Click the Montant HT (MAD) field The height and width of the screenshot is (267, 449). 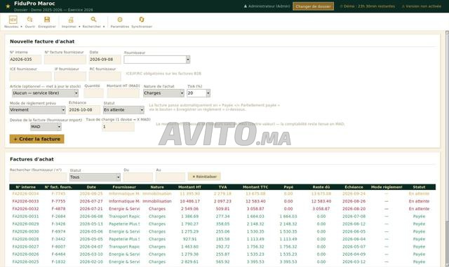[x=123, y=93]
